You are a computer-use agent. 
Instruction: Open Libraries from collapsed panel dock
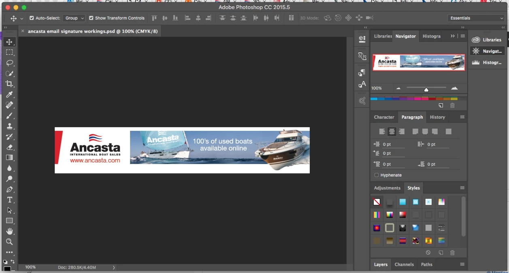pyautogui.click(x=487, y=40)
